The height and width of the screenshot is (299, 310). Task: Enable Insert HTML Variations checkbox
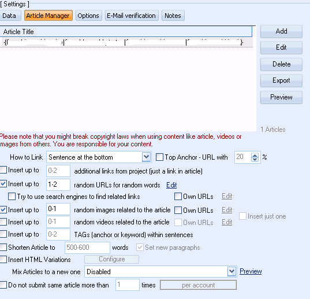click(x=3, y=260)
